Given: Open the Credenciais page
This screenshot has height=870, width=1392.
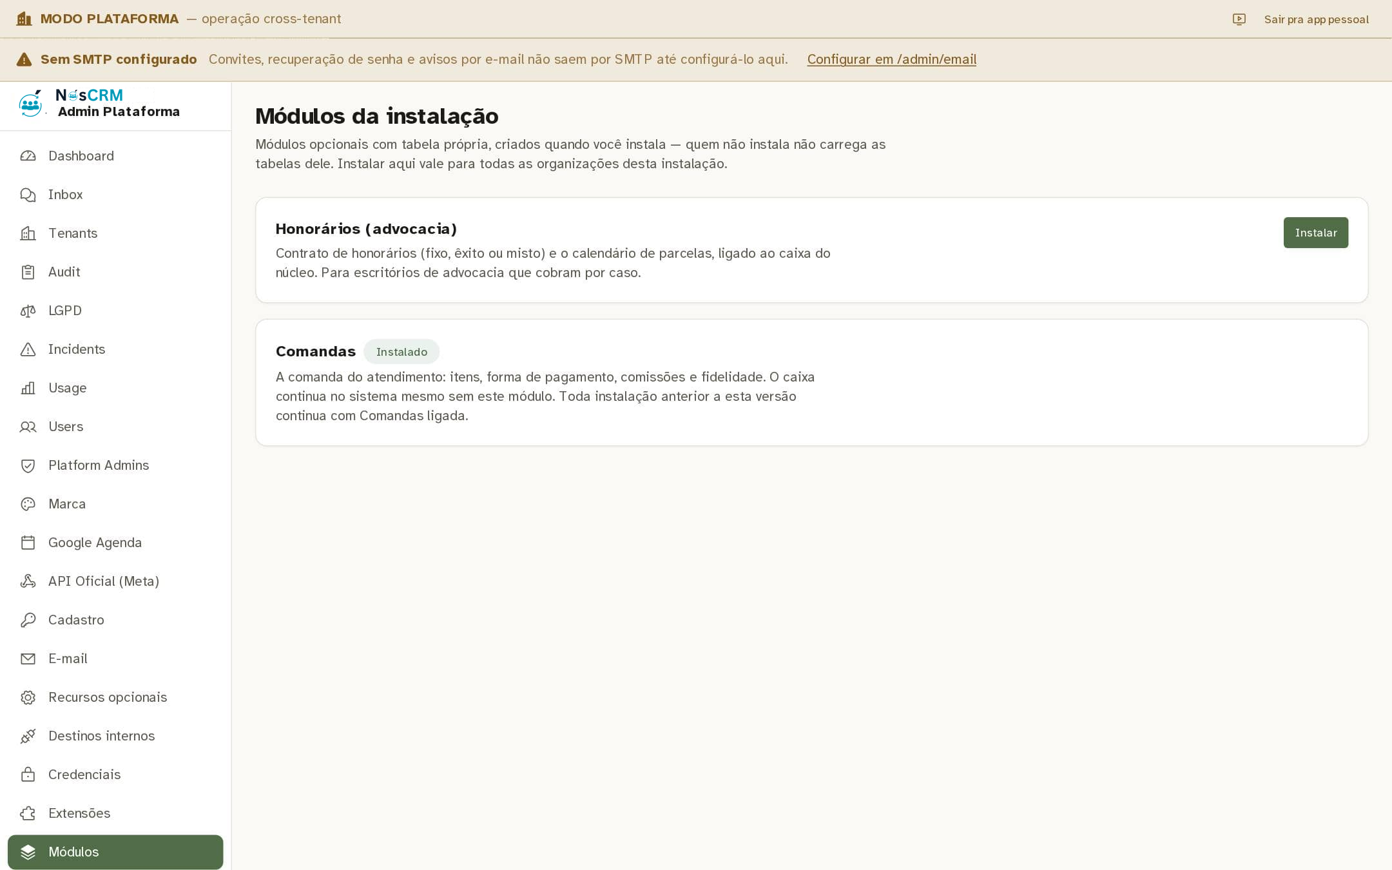Looking at the screenshot, I should (x=115, y=775).
